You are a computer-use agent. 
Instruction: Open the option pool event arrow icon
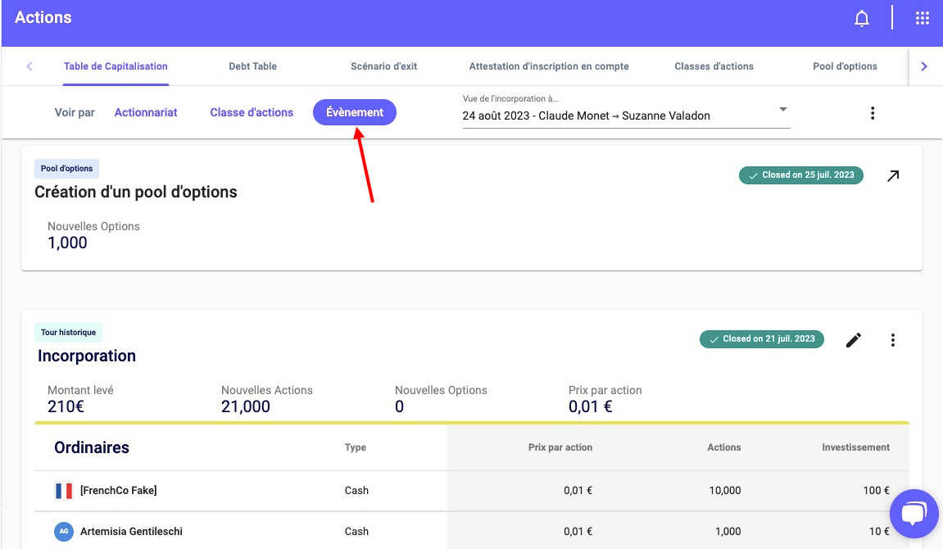893,176
